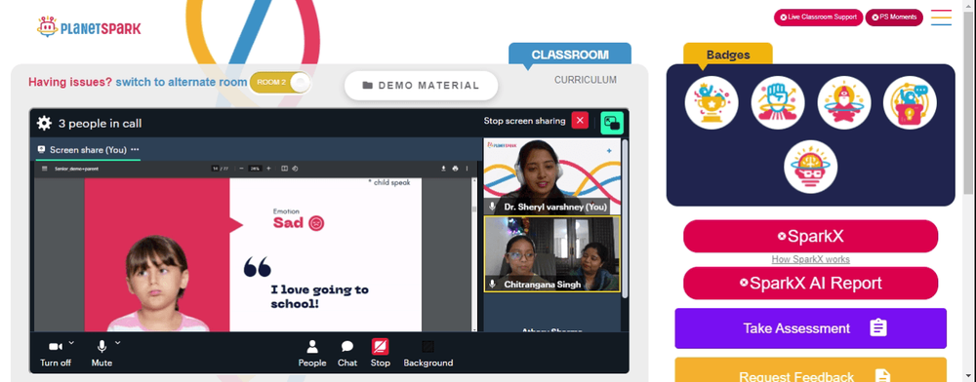This screenshot has height=382, width=976.
Task: Click the 'Senior: demo+parent' PDF title
Action: [76, 169]
